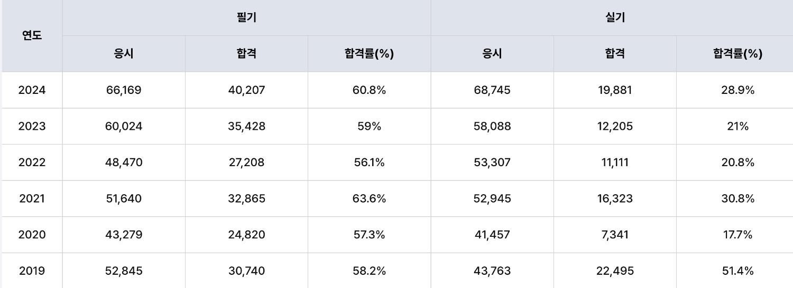The height and width of the screenshot is (288, 793).
Task: Select the 2024 year row cell
Action: [x=32, y=90]
